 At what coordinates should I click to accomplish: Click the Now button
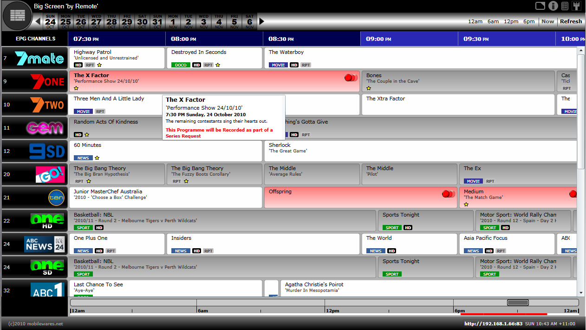(x=548, y=21)
